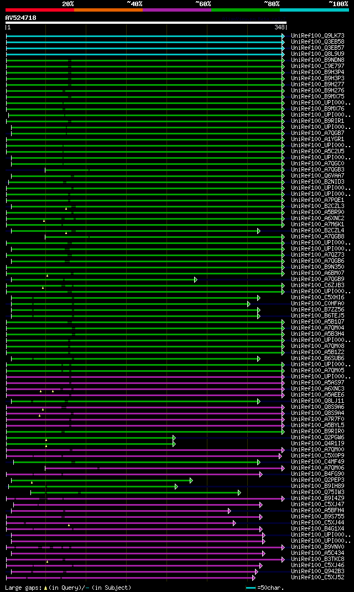354x592 pixels.
Task: Select the UniRef100_B6TEJ5 label
Action: tap(317, 315)
